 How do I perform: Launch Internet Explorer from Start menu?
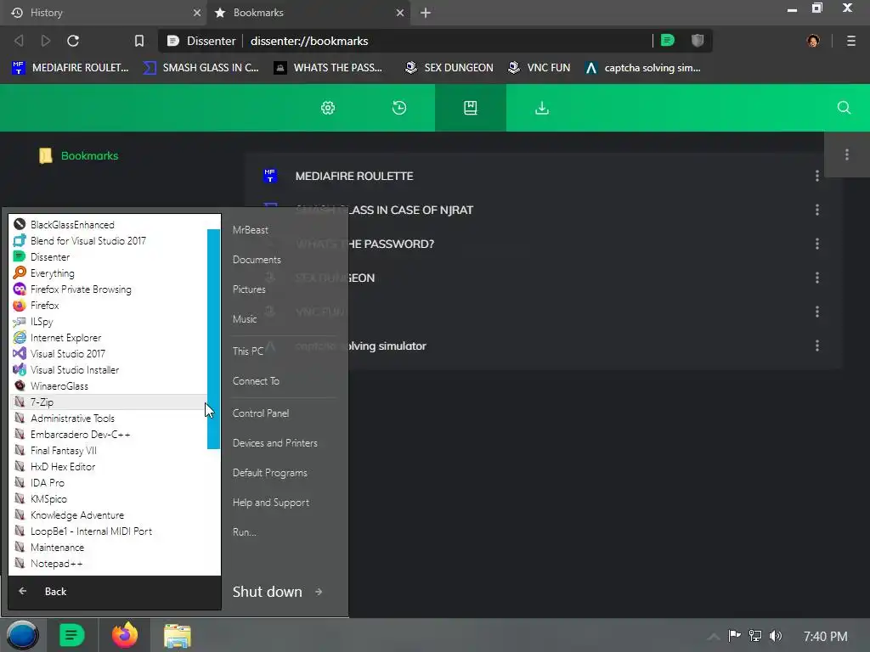pyautogui.click(x=108, y=338)
